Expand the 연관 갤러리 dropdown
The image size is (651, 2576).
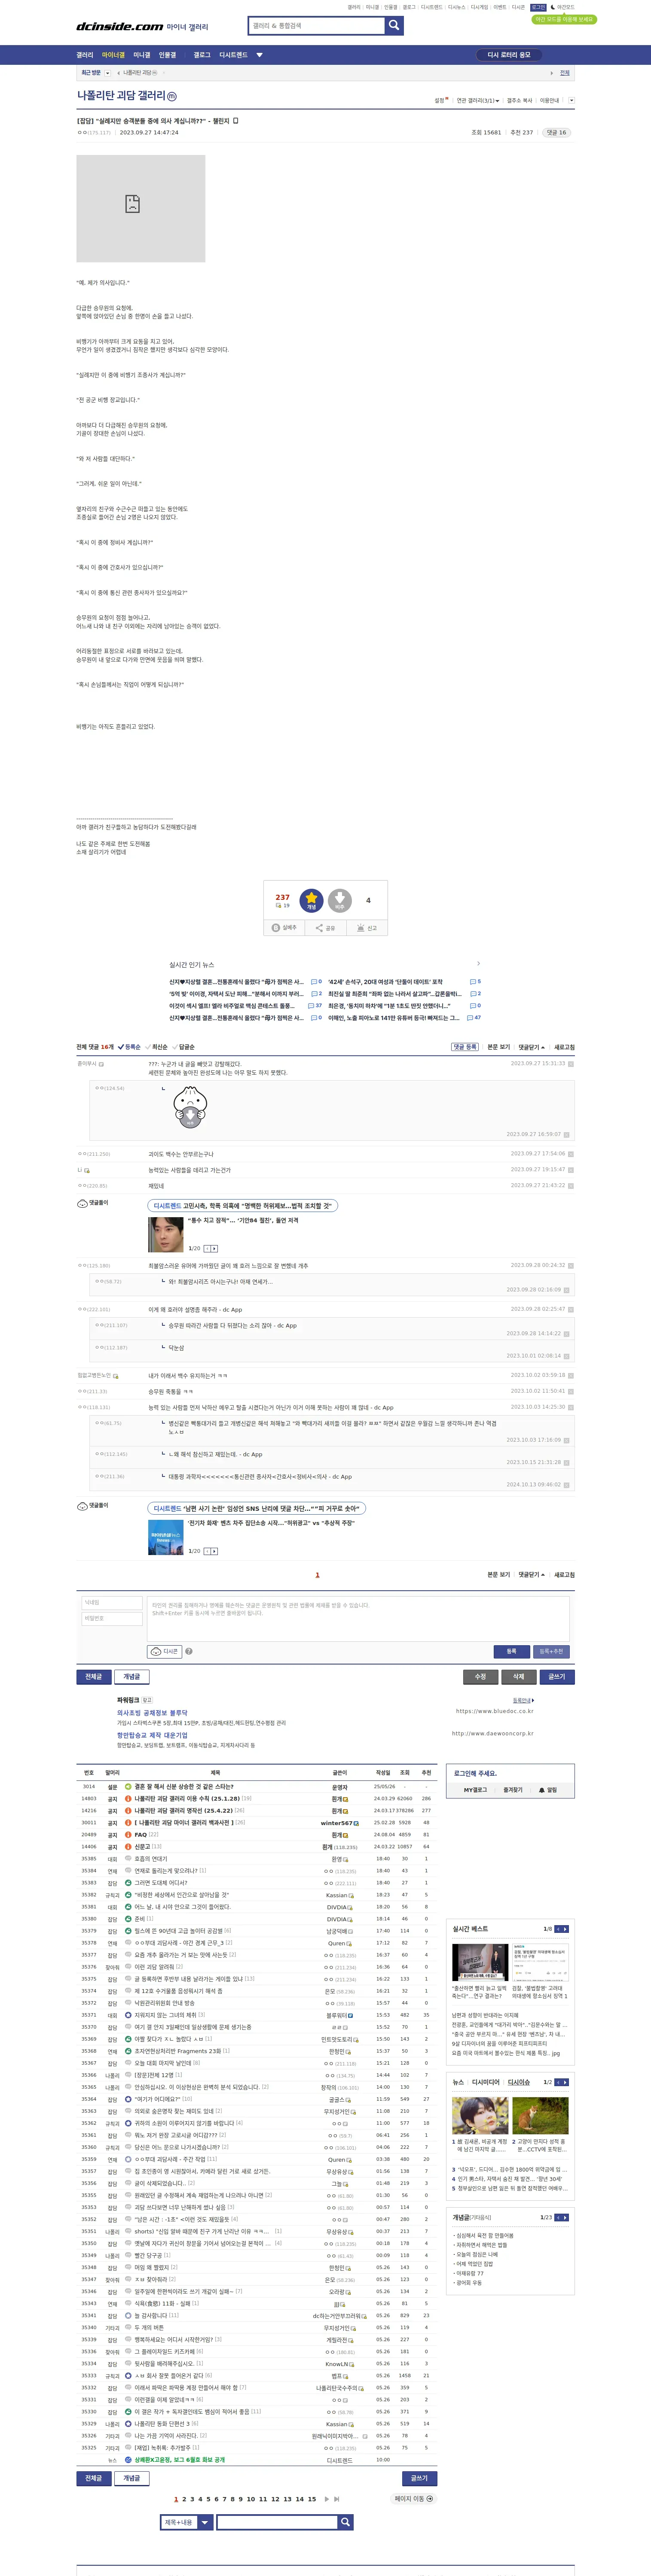[478, 100]
